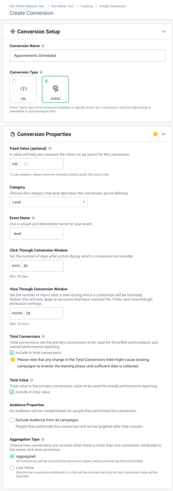Image resolution: width=173 pixels, height=491 pixels.
Task: Go to Dov Rotter Network Test breadcrumb
Action: [x=27, y=6]
